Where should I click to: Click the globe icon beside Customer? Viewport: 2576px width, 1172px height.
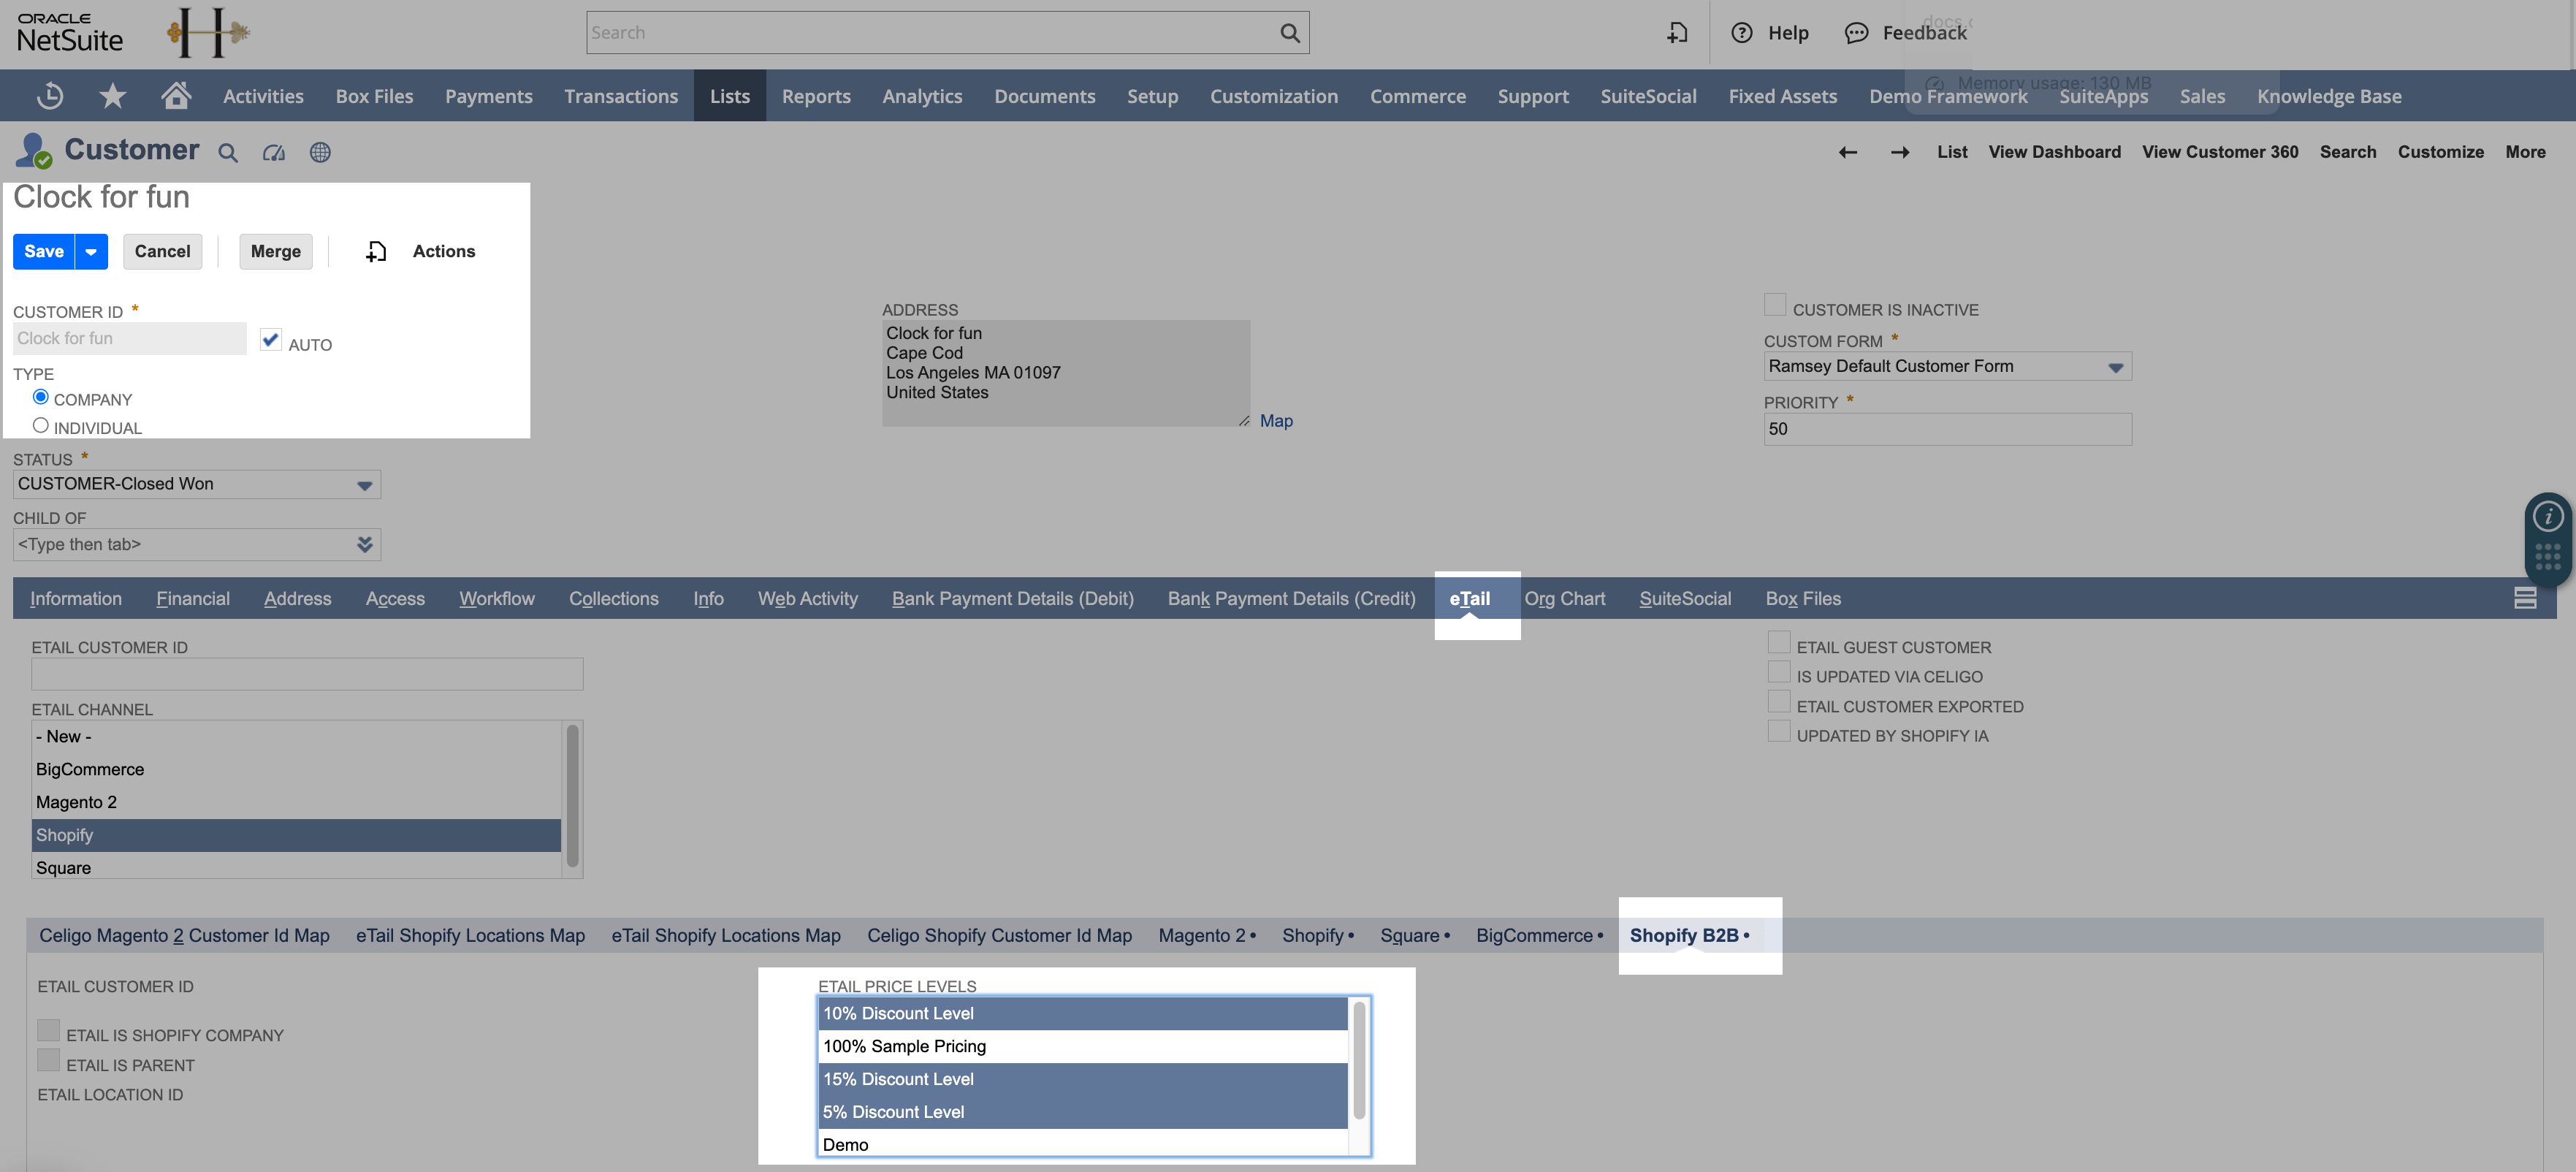click(320, 153)
